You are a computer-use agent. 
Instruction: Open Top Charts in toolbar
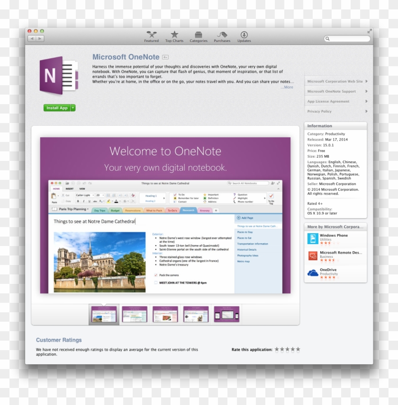[174, 37]
